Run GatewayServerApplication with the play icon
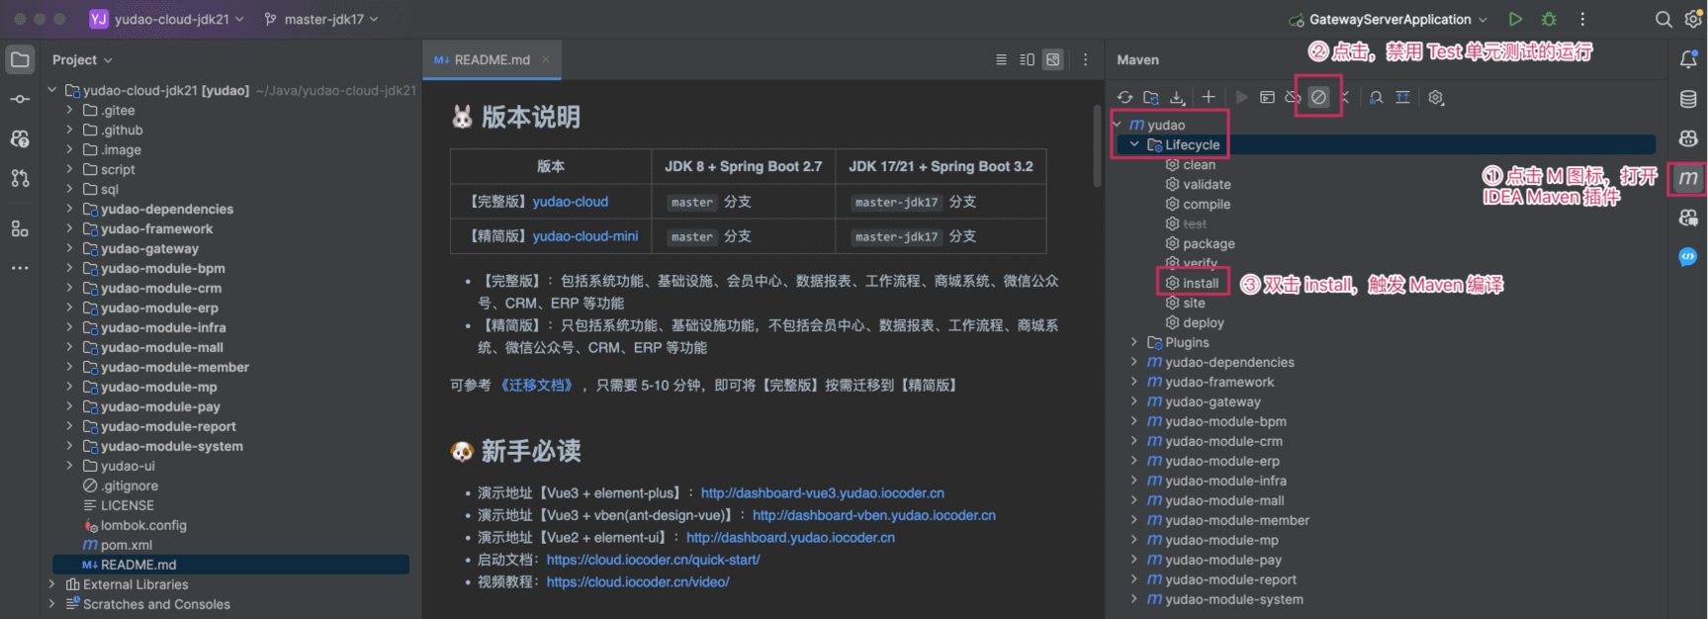1708x619 pixels. [x=1515, y=19]
